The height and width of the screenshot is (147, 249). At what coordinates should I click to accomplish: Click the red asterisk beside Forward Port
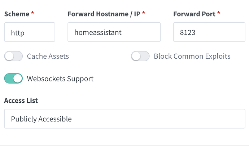pos(219,14)
